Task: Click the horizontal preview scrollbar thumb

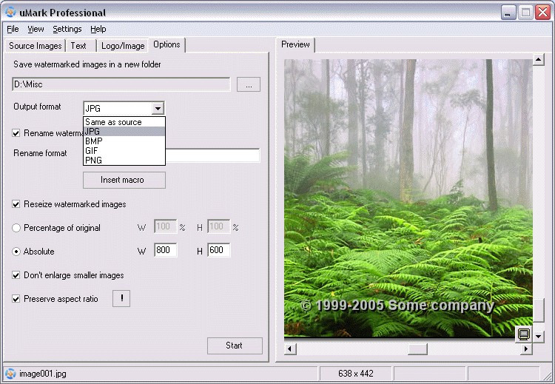Action: tap(417, 349)
